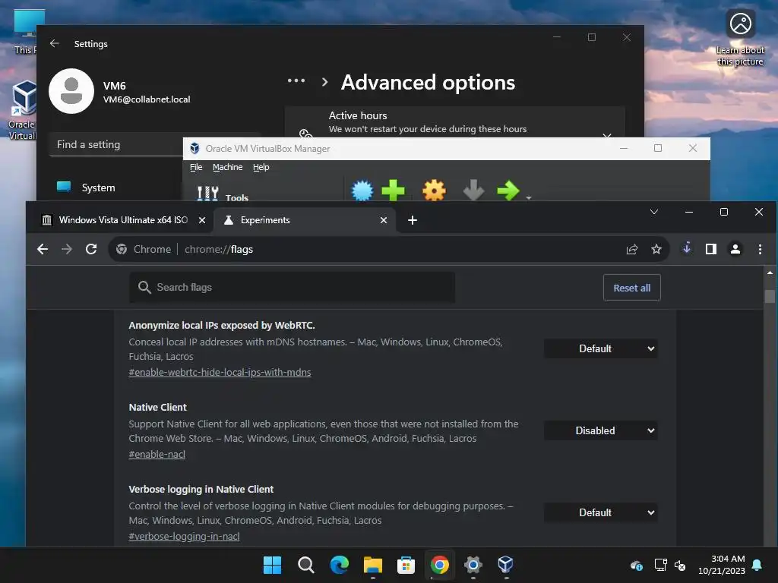
Task: Open the File menu in VirtualBox
Action: click(196, 167)
